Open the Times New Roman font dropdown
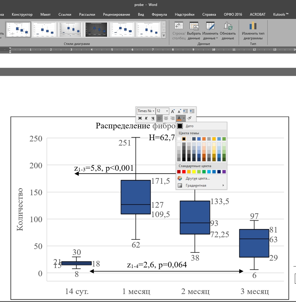296x302 pixels. (x=153, y=111)
